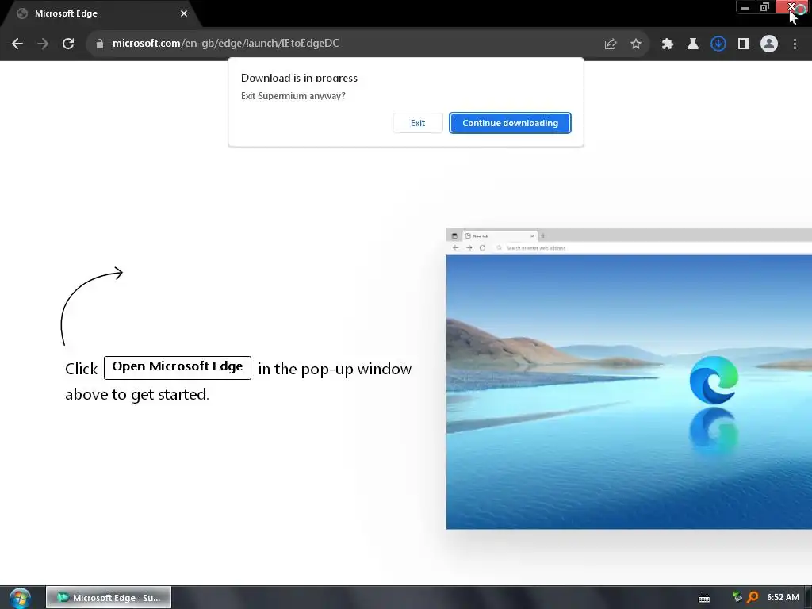Click the magnifier tray icon
The image size is (812, 609).
[753, 597]
